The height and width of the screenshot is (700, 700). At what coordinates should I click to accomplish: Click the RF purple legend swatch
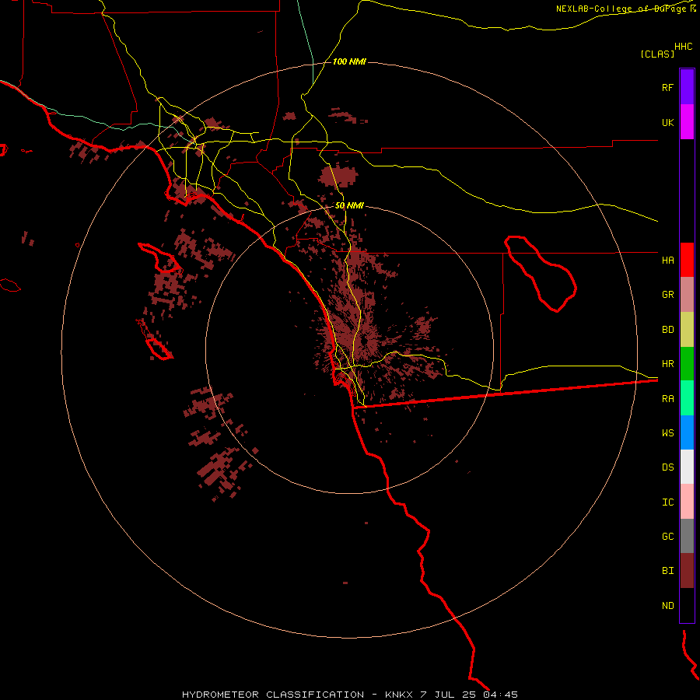click(x=687, y=87)
